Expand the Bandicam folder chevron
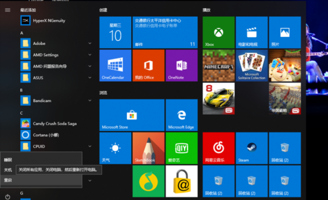This screenshot has height=200, width=328. (x=90, y=100)
